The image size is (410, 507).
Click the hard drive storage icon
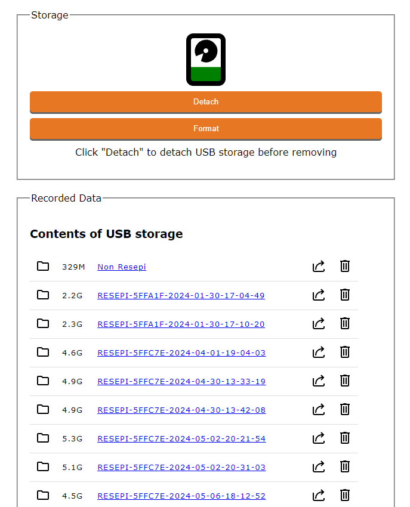coord(206,60)
